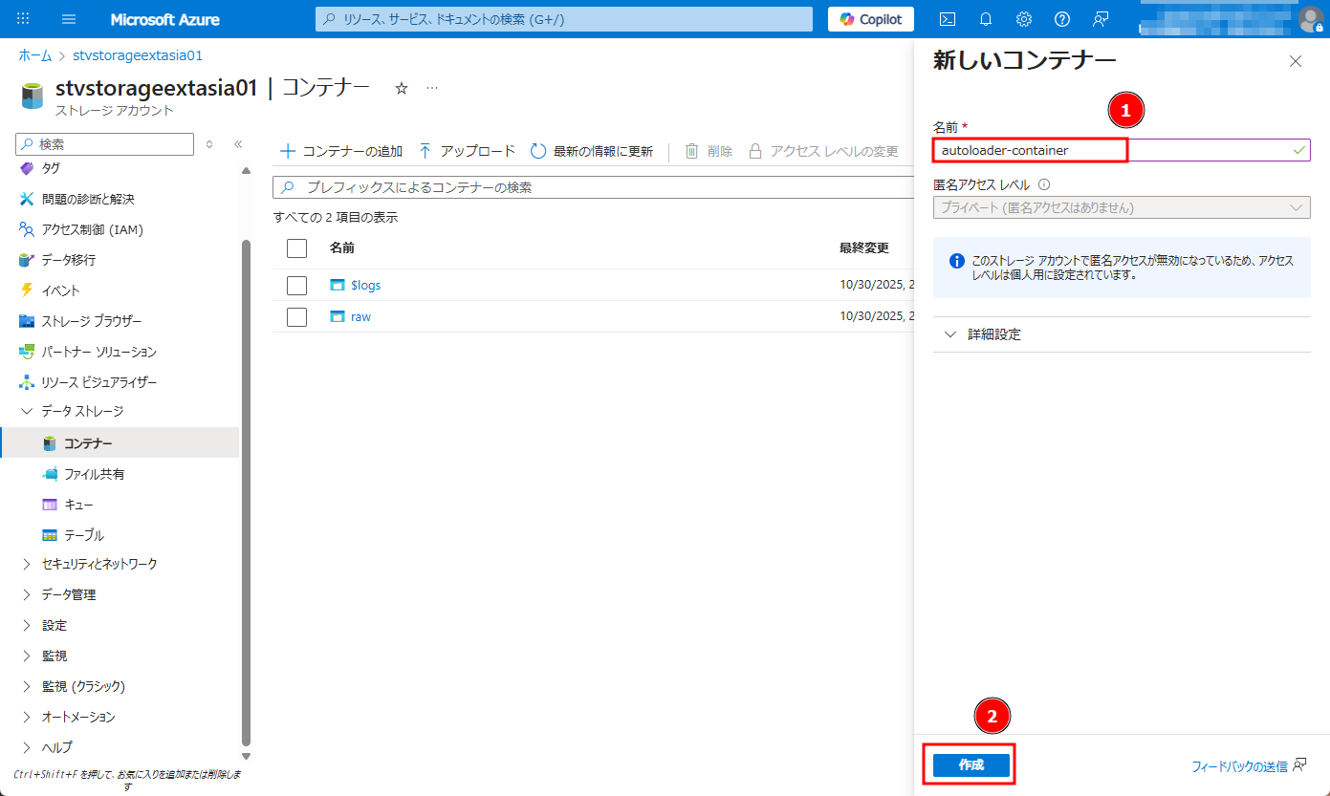
Task: Open the portal settings gear icon
Action: (x=1024, y=19)
